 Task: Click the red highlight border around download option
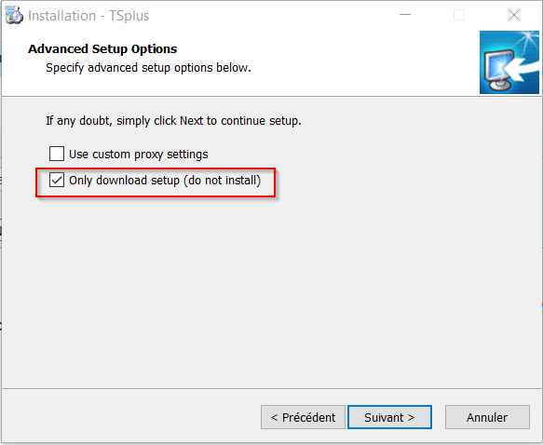(x=156, y=169)
